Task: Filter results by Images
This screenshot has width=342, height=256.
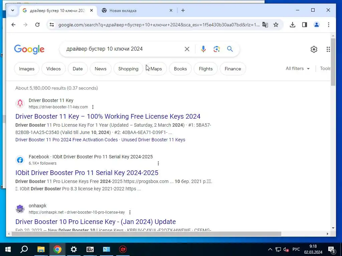Action: pos(27,69)
